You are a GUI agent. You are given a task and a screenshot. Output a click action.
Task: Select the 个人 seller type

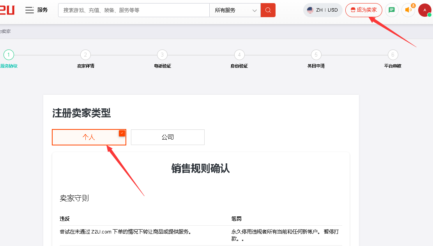(89, 137)
